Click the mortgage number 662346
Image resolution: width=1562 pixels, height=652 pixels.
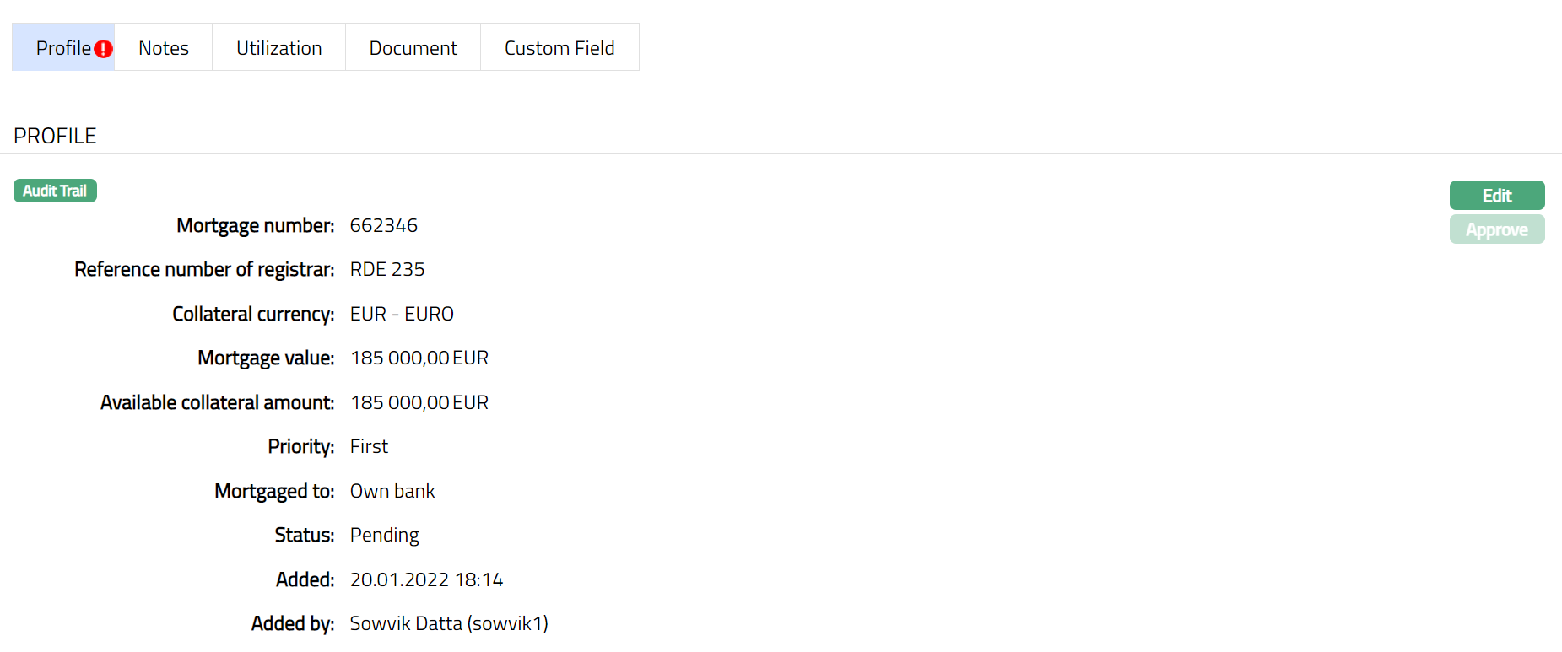point(384,225)
